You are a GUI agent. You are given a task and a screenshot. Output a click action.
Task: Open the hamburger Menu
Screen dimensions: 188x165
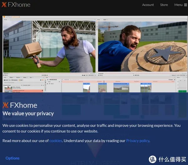click(178, 5)
